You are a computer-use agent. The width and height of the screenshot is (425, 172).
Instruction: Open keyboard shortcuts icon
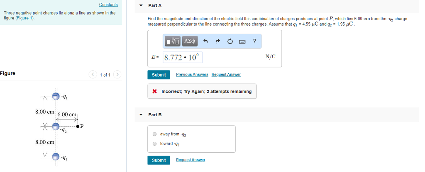242,42
